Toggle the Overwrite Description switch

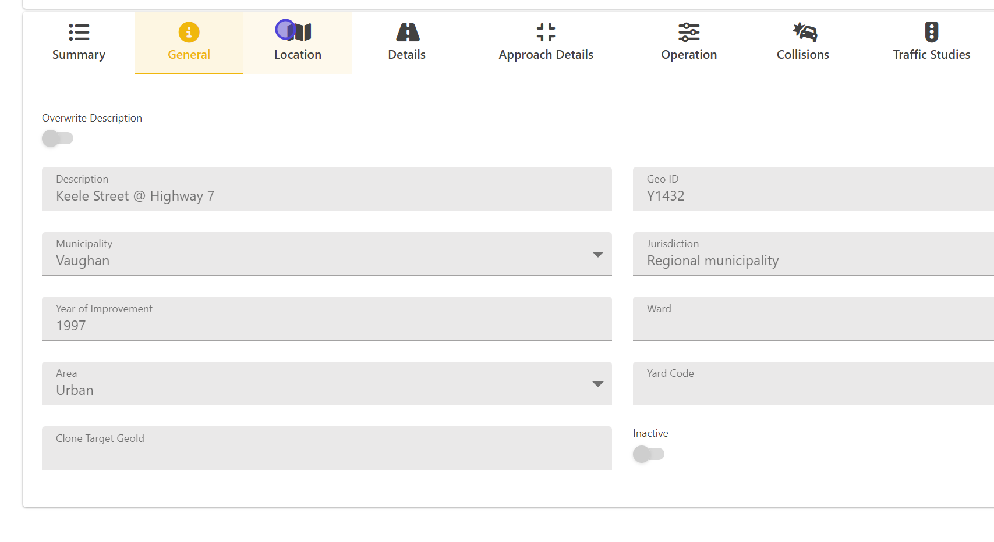[58, 138]
